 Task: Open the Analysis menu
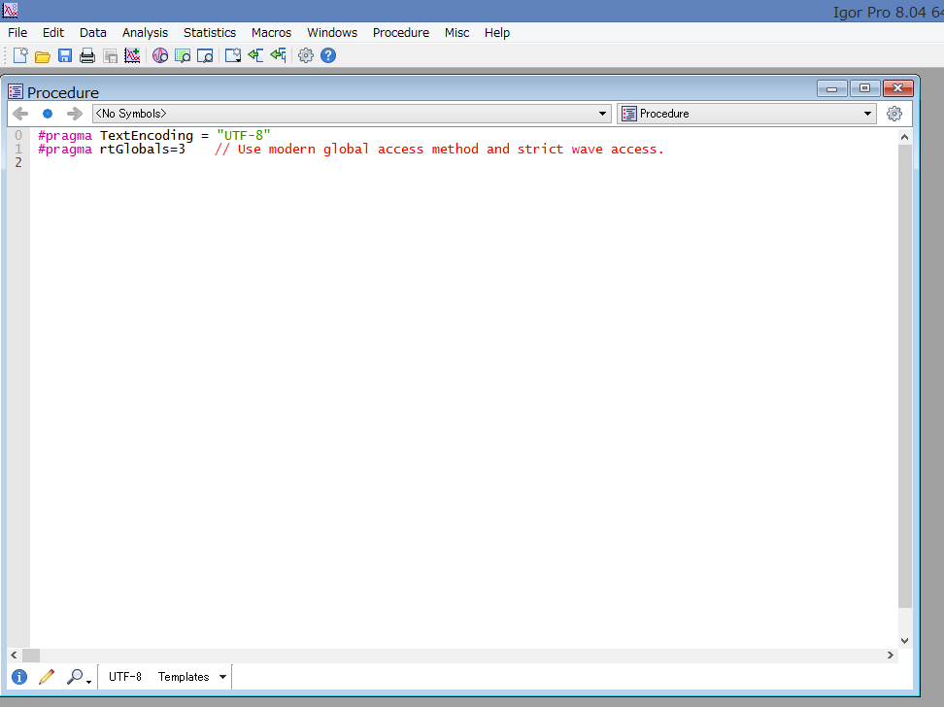145,32
